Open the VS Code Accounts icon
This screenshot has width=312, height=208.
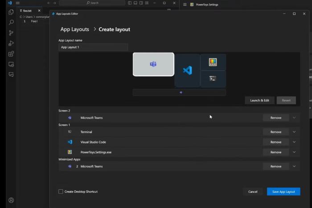coord(11,200)
